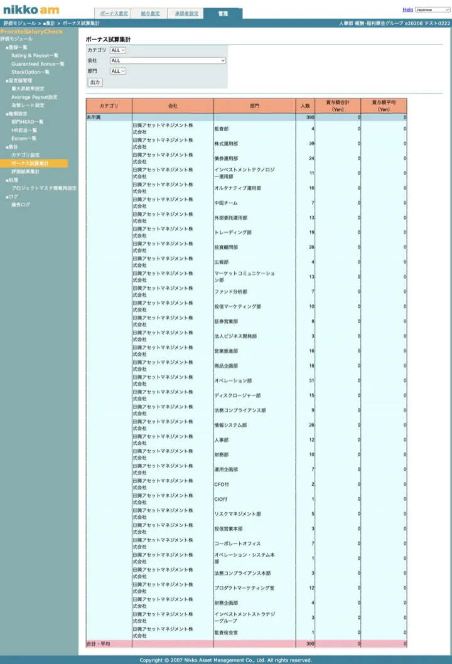
Task: Open 最大昇給率設定 in sidebar
Action: [x=28, y=88]
